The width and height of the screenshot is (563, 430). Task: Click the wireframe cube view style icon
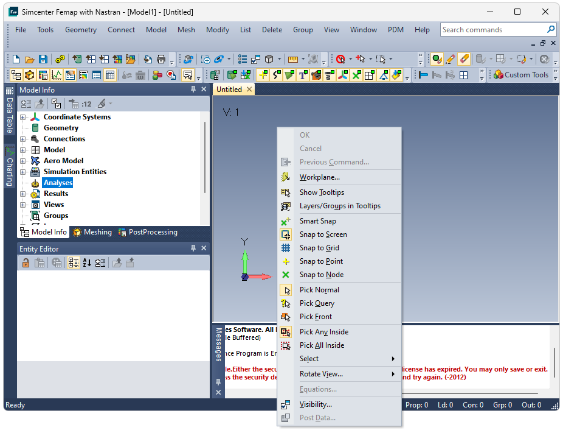pos(269,59)
